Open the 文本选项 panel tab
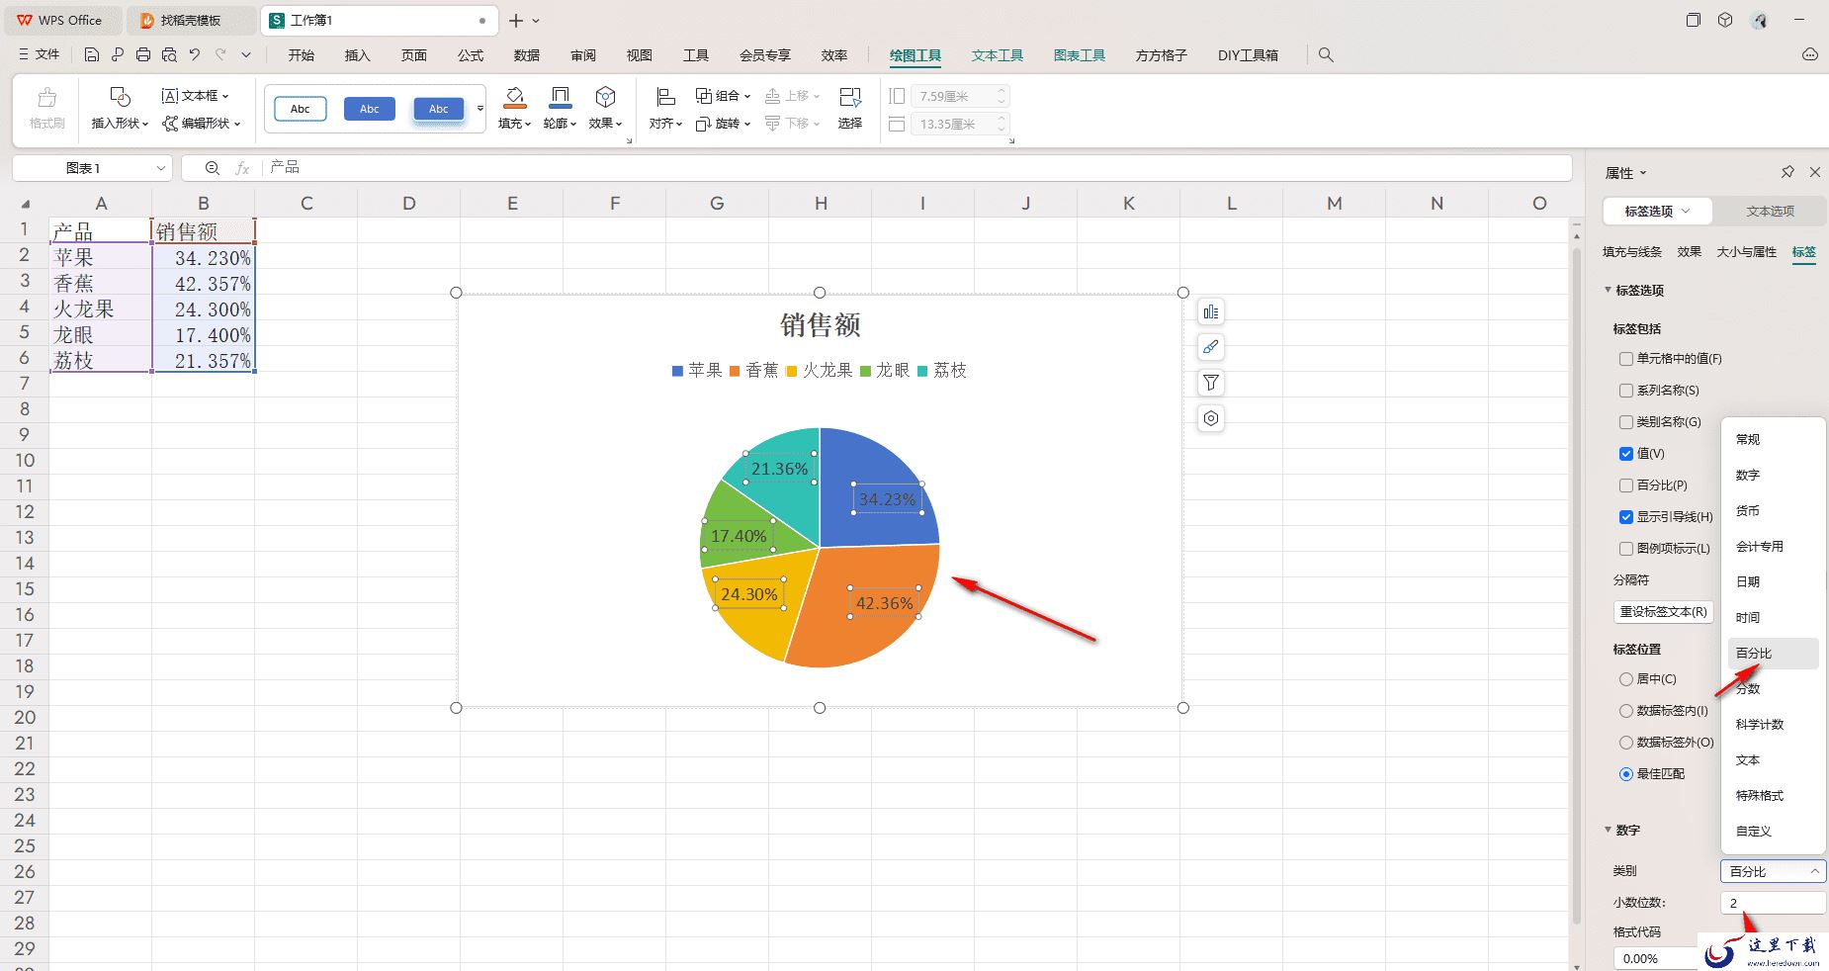 click(x=1770, y=212)
